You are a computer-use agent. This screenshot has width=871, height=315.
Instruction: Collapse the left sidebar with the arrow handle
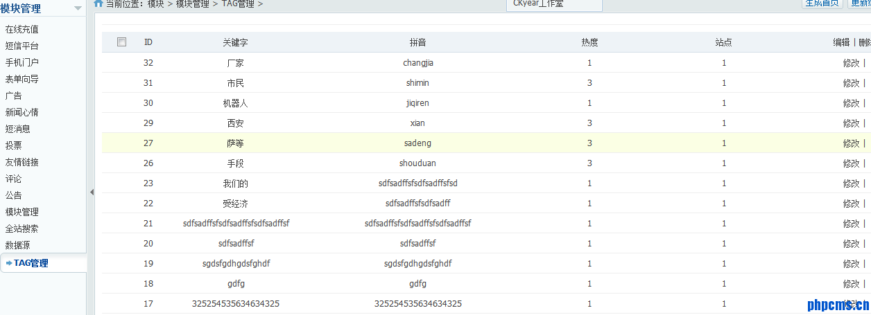click(x=92, y=192)
